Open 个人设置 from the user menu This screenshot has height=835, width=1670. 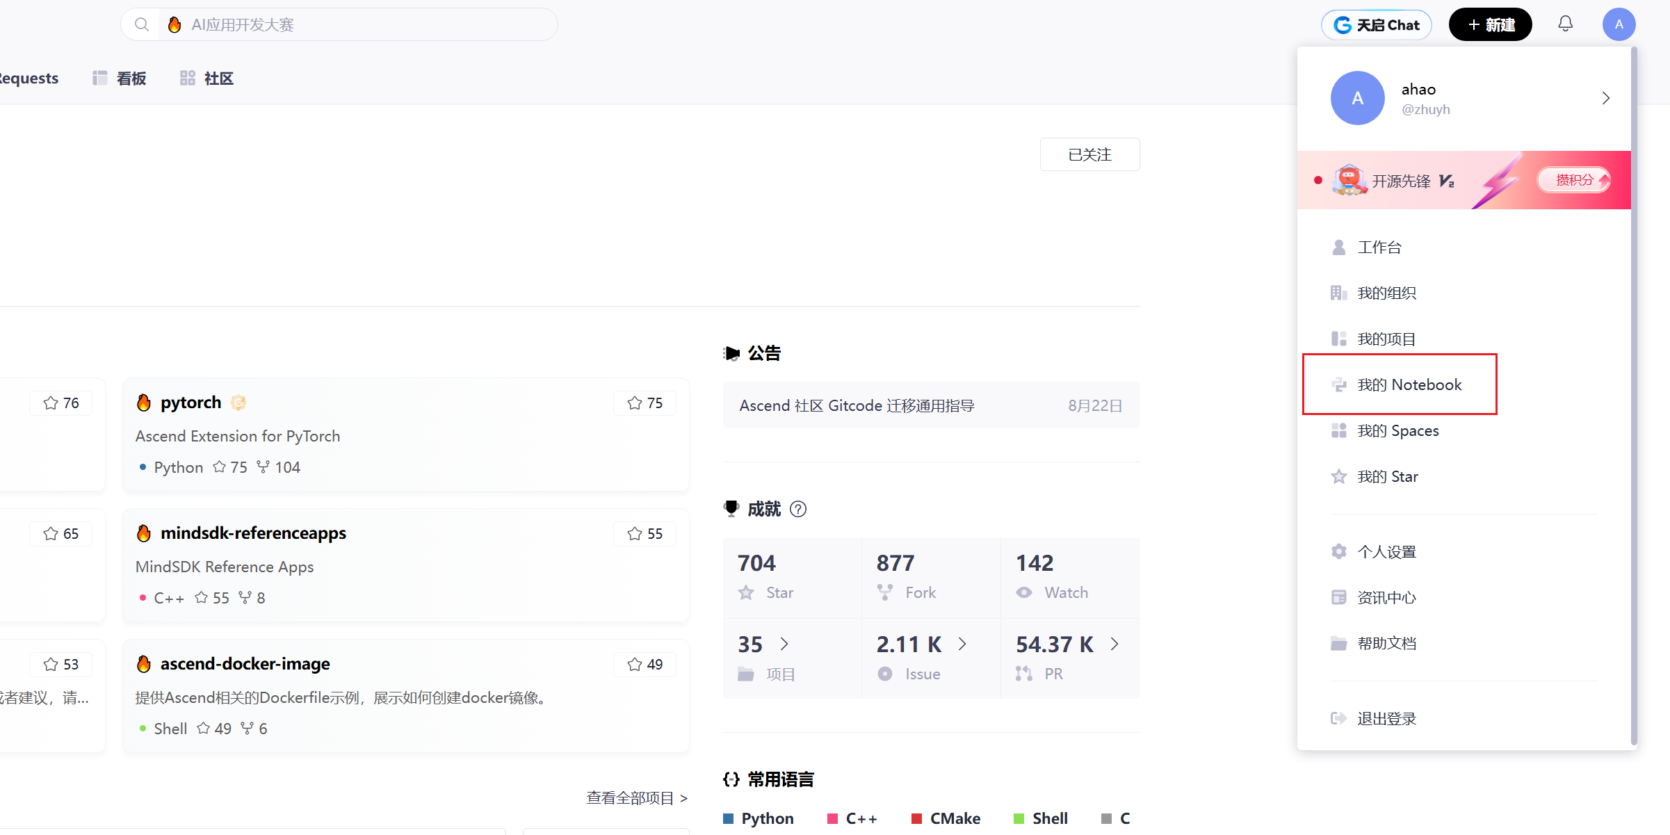(x=1386, y=551)
